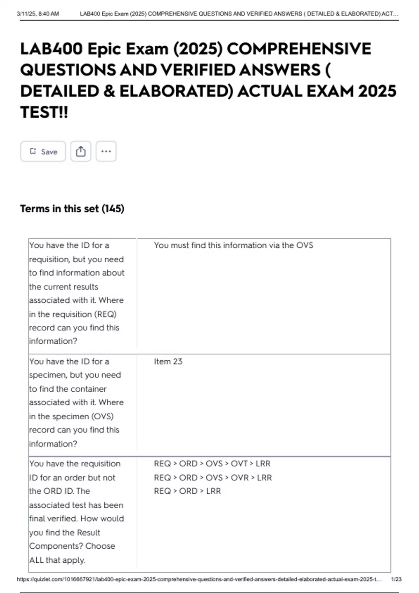Click the 'REQ > ORD > LRR' answer
Viewport: 419px width, 593px height.
click(187, 491)
